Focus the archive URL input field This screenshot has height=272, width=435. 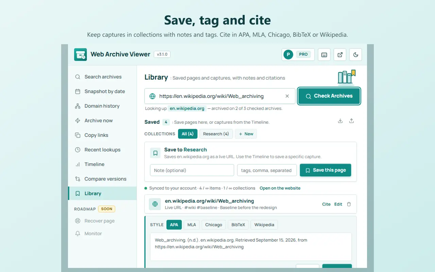tap(220, 96)
